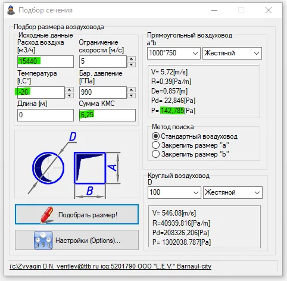Click the rectangular result V= 5,72[m/s]
This screenshot has height=281, width=287.
coord(169,72)
